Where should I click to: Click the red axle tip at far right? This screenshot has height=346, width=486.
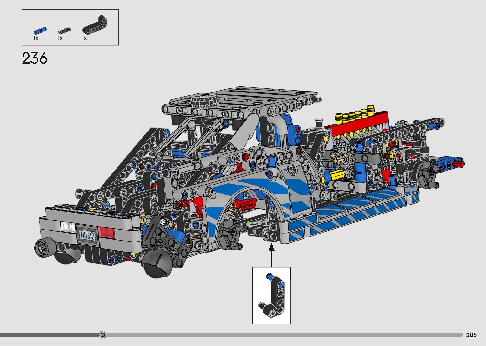(x=459, y=164)
